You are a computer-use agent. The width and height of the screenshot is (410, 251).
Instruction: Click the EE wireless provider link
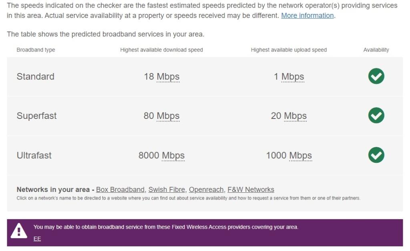[x=37, y=239]
